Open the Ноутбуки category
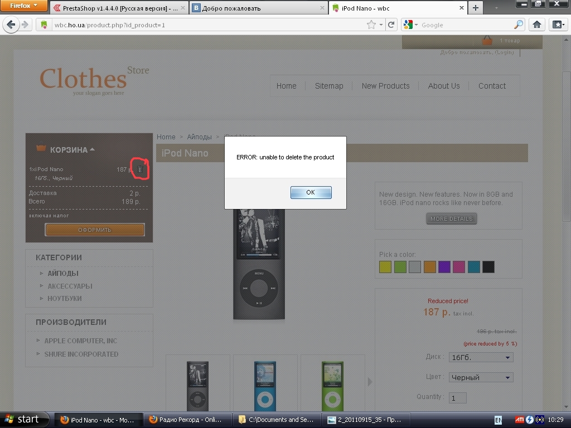 [65, 299]
